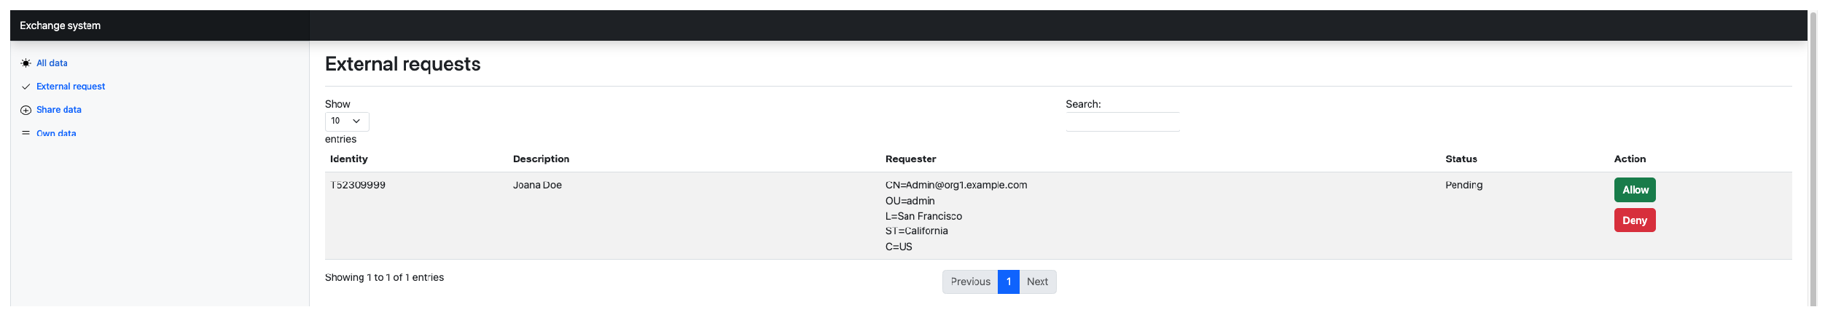Go to the Previous page of entries
The image size is (1825, 315).
(969, 282)
